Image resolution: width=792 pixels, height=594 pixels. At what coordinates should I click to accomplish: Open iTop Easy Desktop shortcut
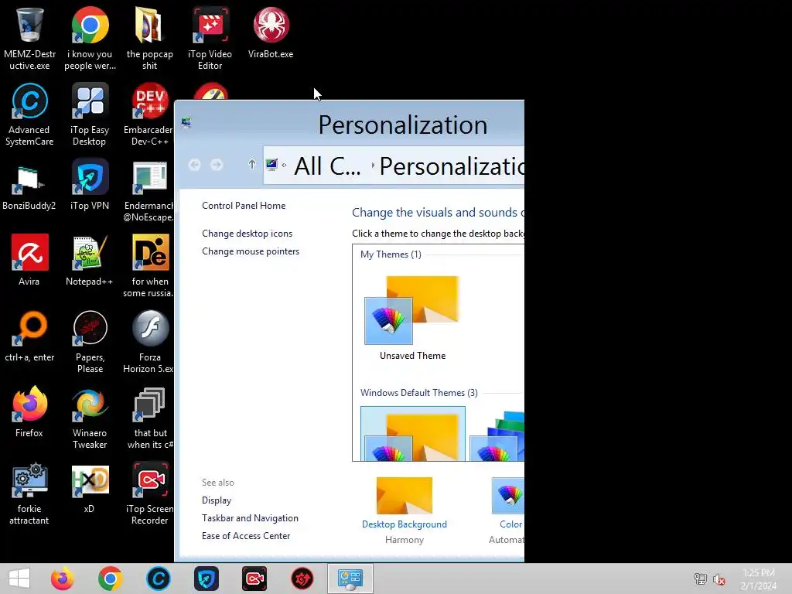tap(90, 114)
